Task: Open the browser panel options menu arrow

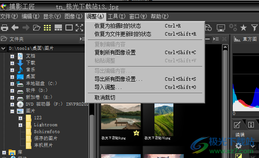Action: [216, 39]
